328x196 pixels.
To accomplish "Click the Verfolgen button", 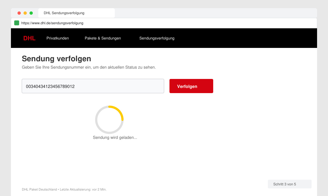I will pyautogui.click(x=191, y=86).
